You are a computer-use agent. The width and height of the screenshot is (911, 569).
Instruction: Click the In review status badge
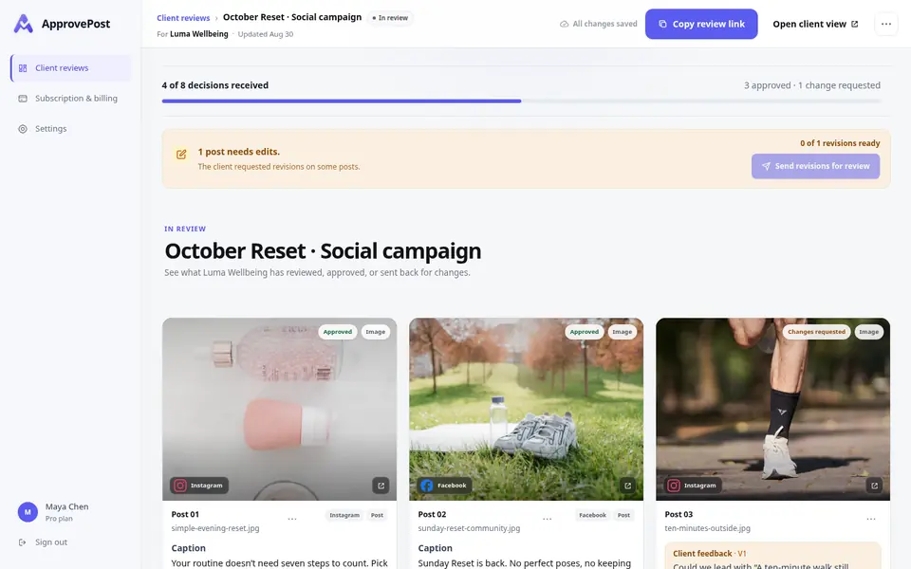tap(390, 18)
